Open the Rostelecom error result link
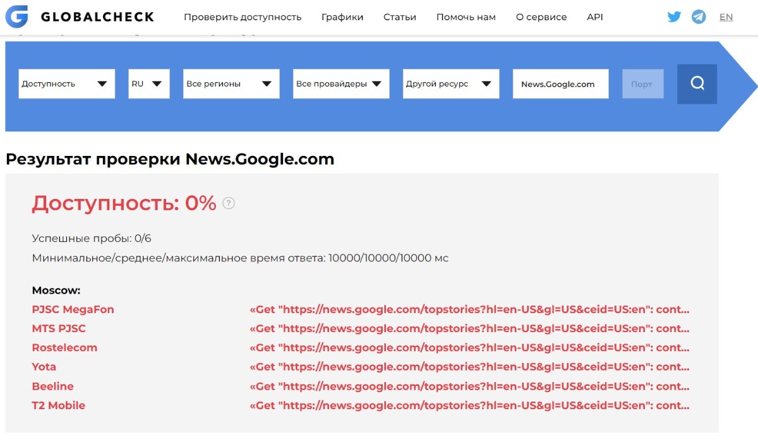This screenshot has width=758, height=442. coord(469,348)
